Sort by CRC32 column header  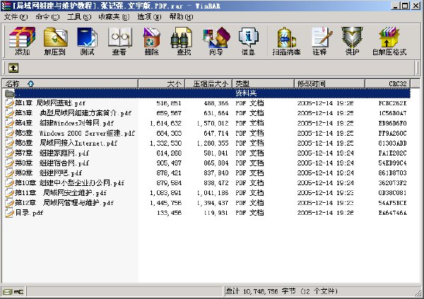387,84
